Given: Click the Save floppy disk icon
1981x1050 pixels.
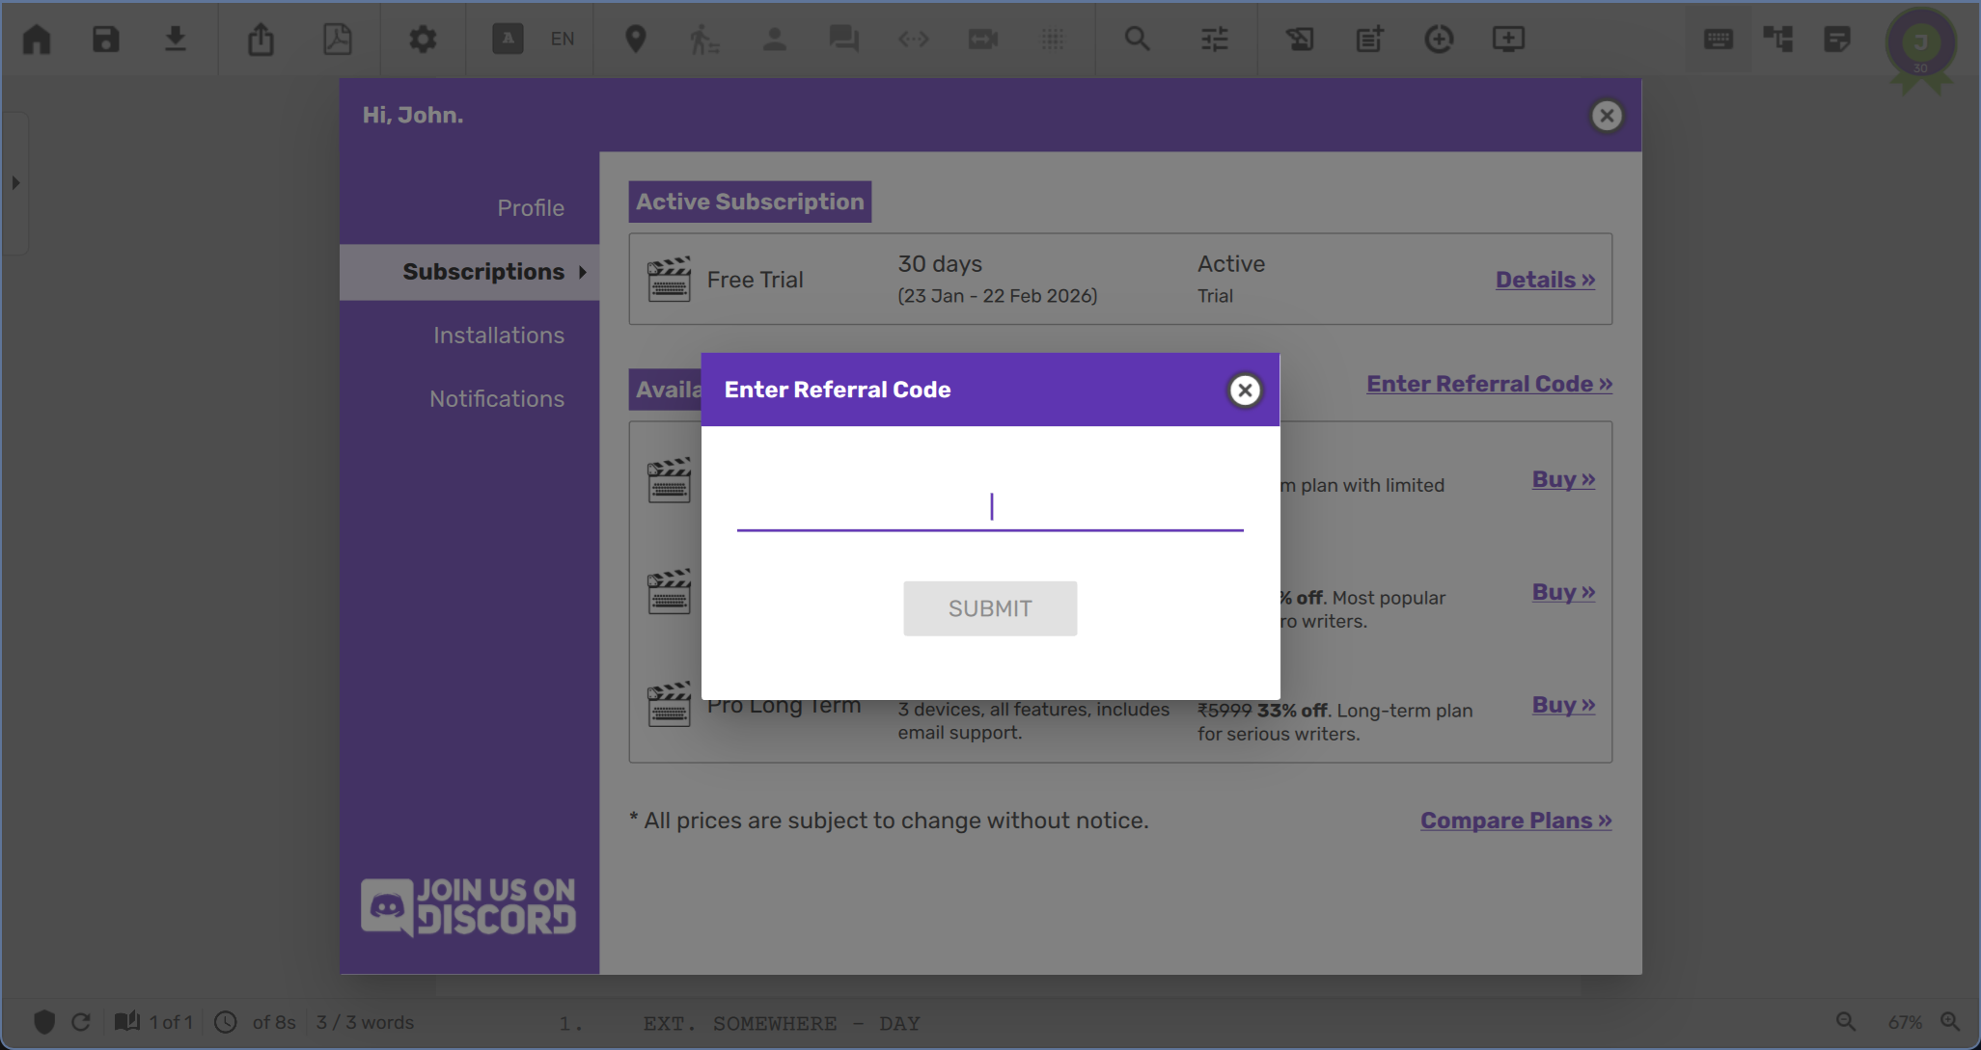Looking at the screenshot, I should click(106, 40).
